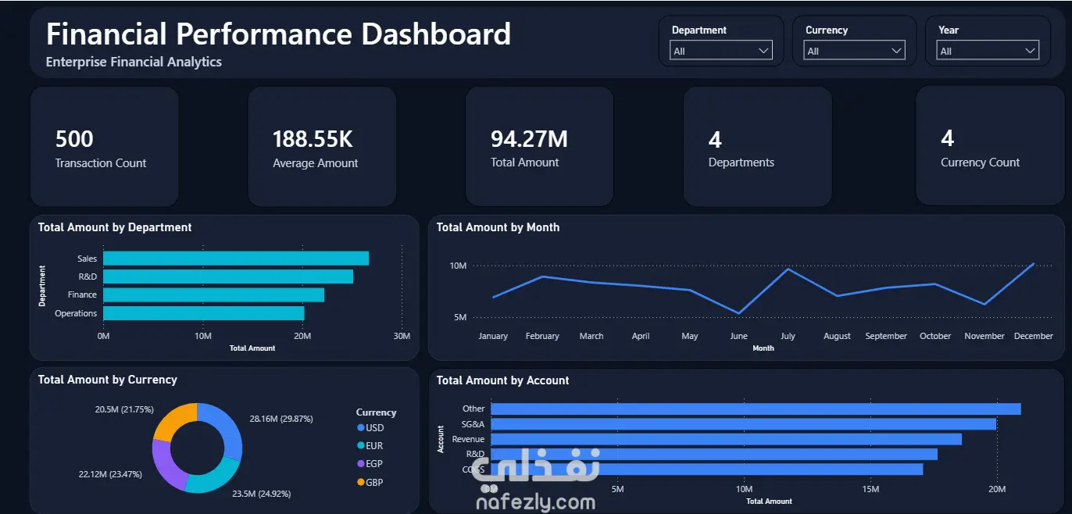Select GBP orange legend swatch
This screenshot has width=1072, height=514.
coord(360,482)
